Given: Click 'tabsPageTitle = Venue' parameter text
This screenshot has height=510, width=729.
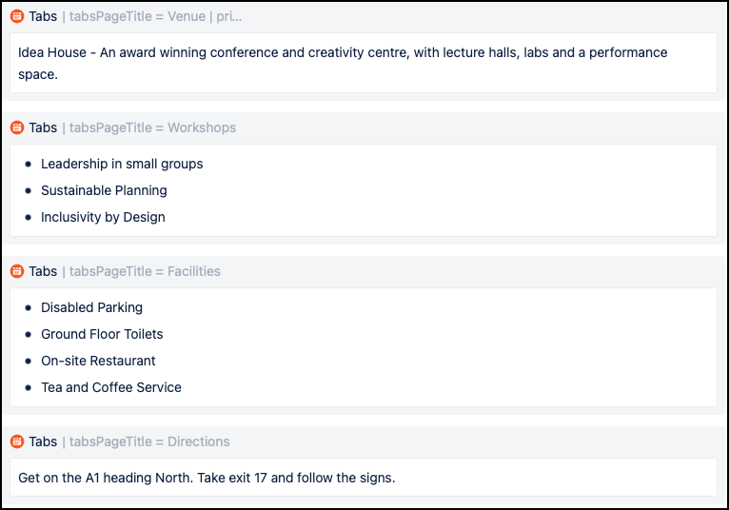Looking at the screenshot, I should (x=137, y=16).
